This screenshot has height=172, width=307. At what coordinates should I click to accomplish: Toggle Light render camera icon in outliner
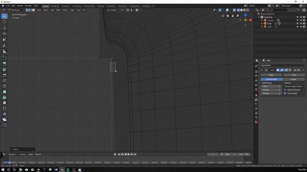[x=304, y=27]
